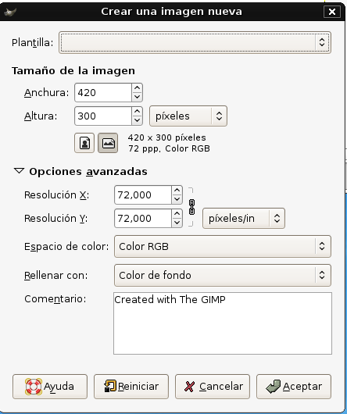The height and width of the screenshot is (414, 347).
Task: Click the Resolución X field
Action: (x=143, y=195)
